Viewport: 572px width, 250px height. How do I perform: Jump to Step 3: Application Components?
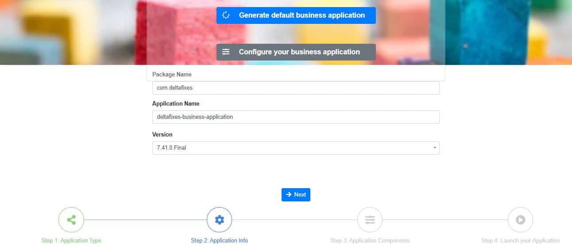[x=370, y=241]
